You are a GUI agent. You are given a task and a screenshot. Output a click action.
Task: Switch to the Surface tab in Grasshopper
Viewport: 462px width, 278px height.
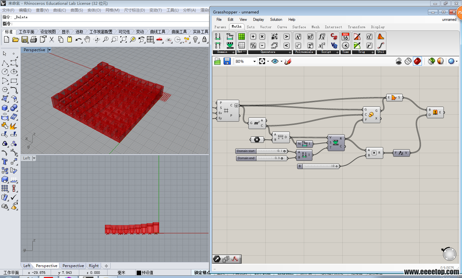coord(299,27)
